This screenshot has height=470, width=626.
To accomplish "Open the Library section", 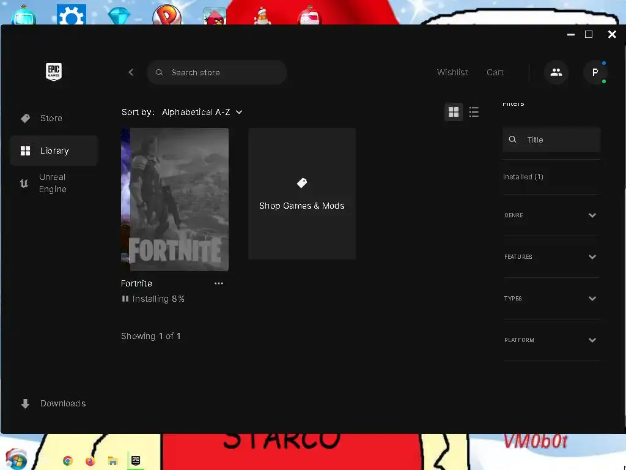I will pos(54,151).
